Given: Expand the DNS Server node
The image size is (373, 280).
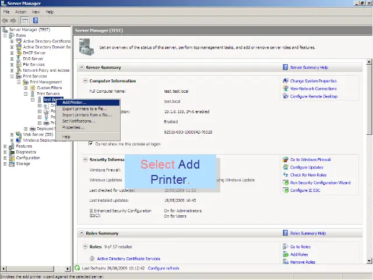Looking at the screenshot, I should (x=12, y=58).
